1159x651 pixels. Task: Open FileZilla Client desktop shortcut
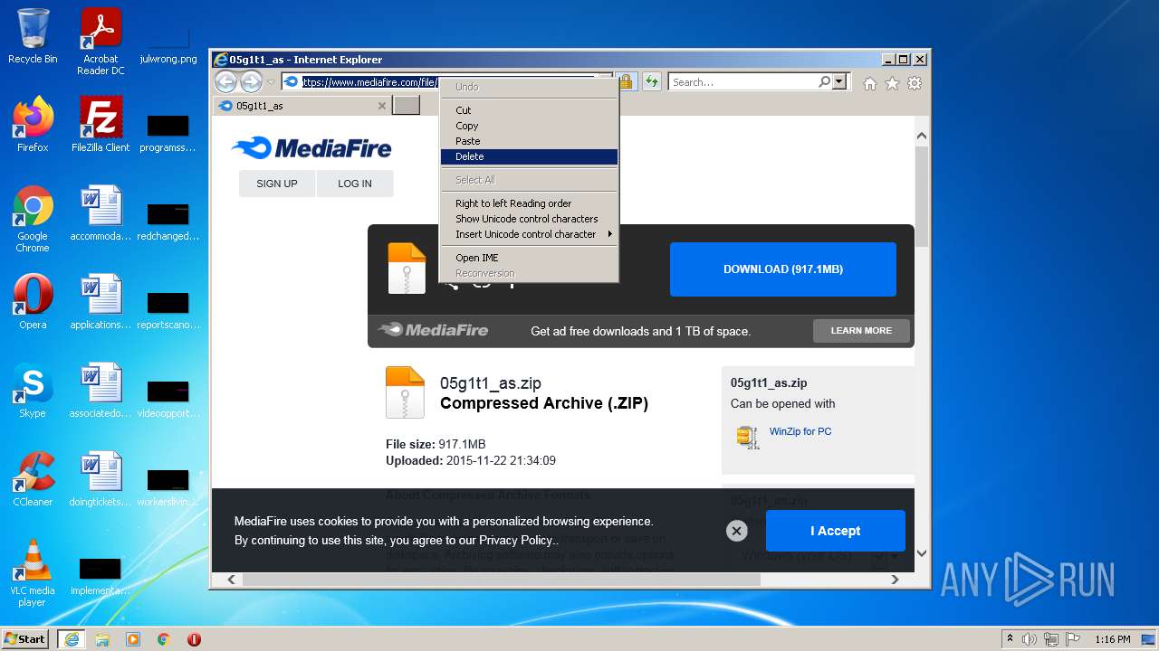(101, 125)
